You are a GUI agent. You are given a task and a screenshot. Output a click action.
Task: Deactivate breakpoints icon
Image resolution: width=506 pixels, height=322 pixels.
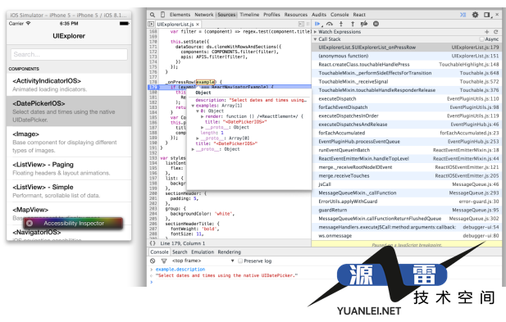(364, 24)
